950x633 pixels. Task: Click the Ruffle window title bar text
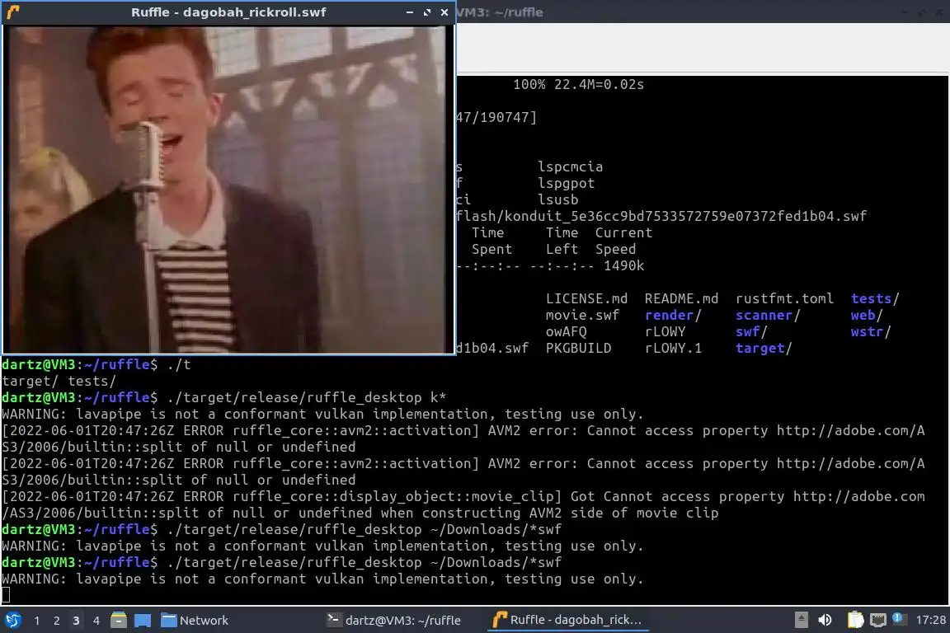click(228, 12)
